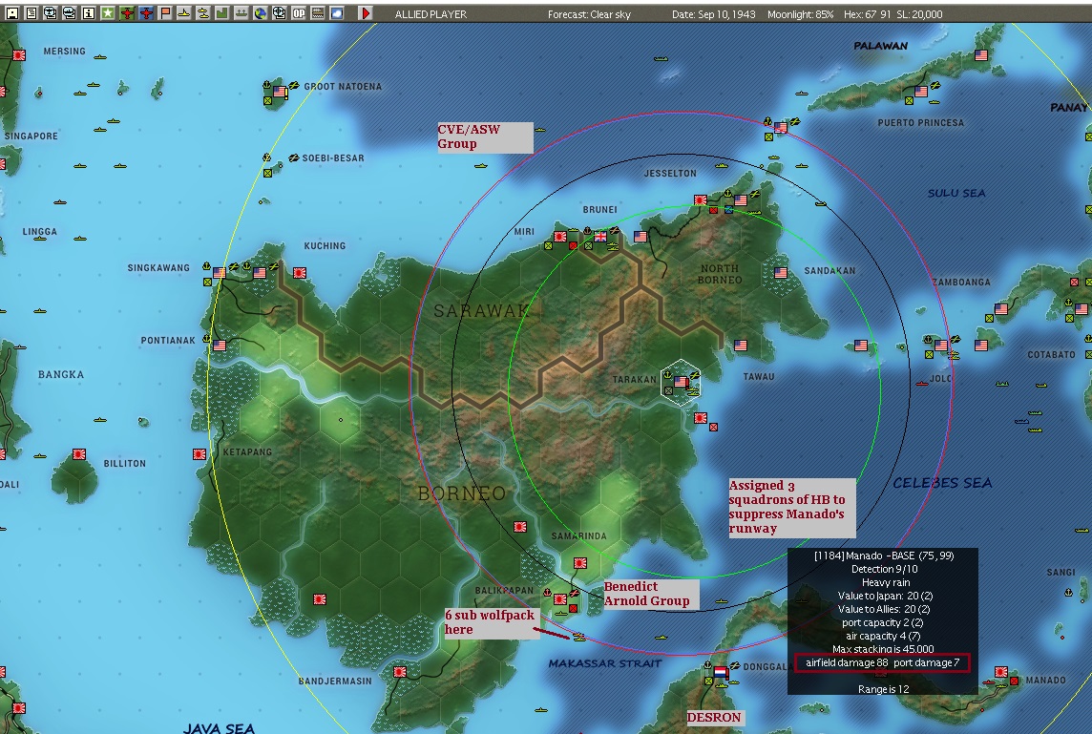Click the '[1184] Manado -BASE' tooltip title

click(x=884, y=556)
